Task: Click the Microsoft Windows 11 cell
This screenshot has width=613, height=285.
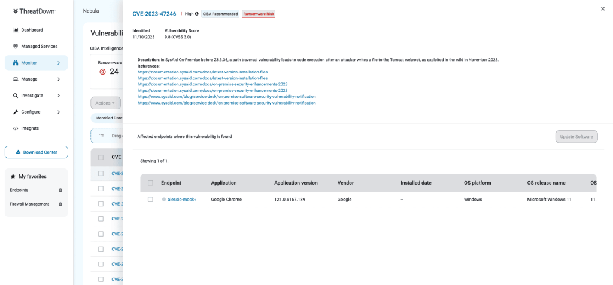Action: (550, 200)
